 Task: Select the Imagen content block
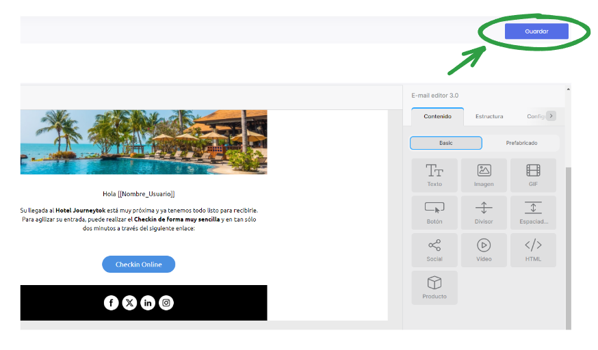click(x=484, y=175)
